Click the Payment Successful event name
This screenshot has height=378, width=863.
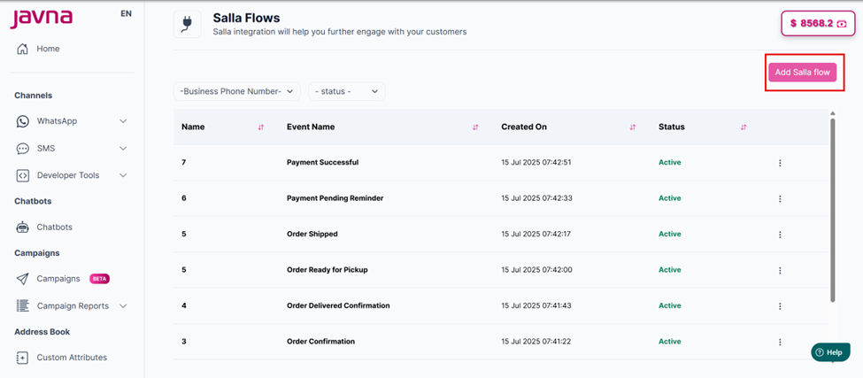322,163
